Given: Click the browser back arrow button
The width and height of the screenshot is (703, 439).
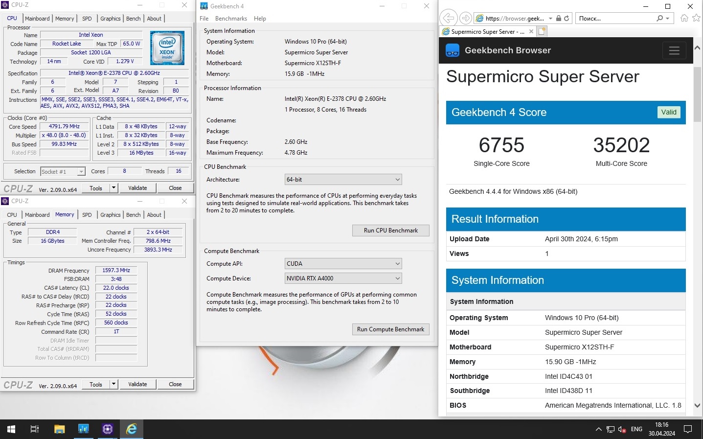Looking at the screenshot, I should pos(448,18).
